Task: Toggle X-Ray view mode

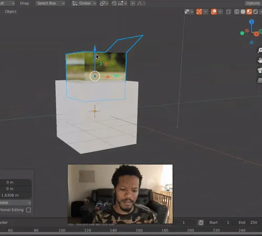Action: click(228, 12)
